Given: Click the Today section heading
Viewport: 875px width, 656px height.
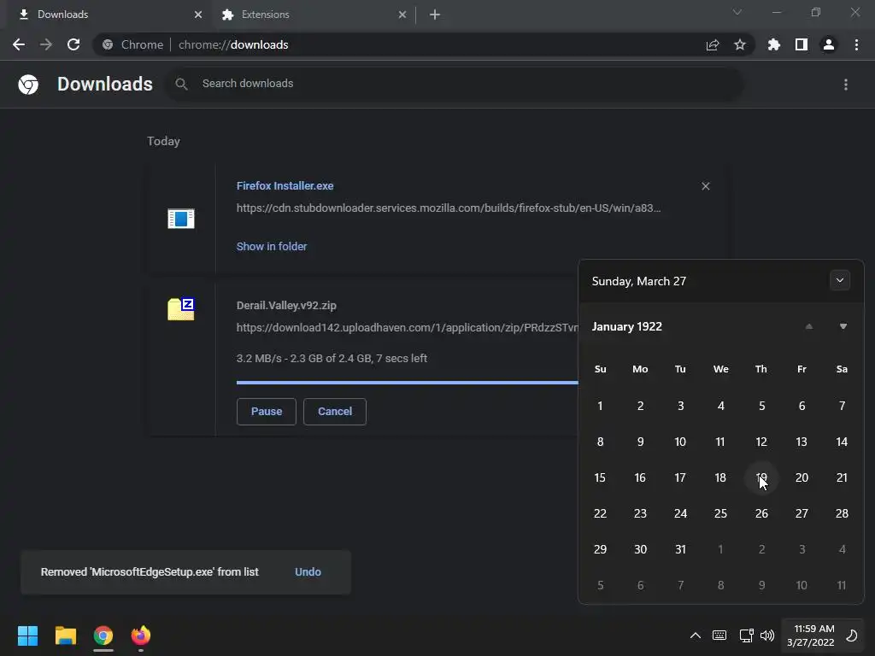Looking at the screenshot, I should (x=163, y=141).
